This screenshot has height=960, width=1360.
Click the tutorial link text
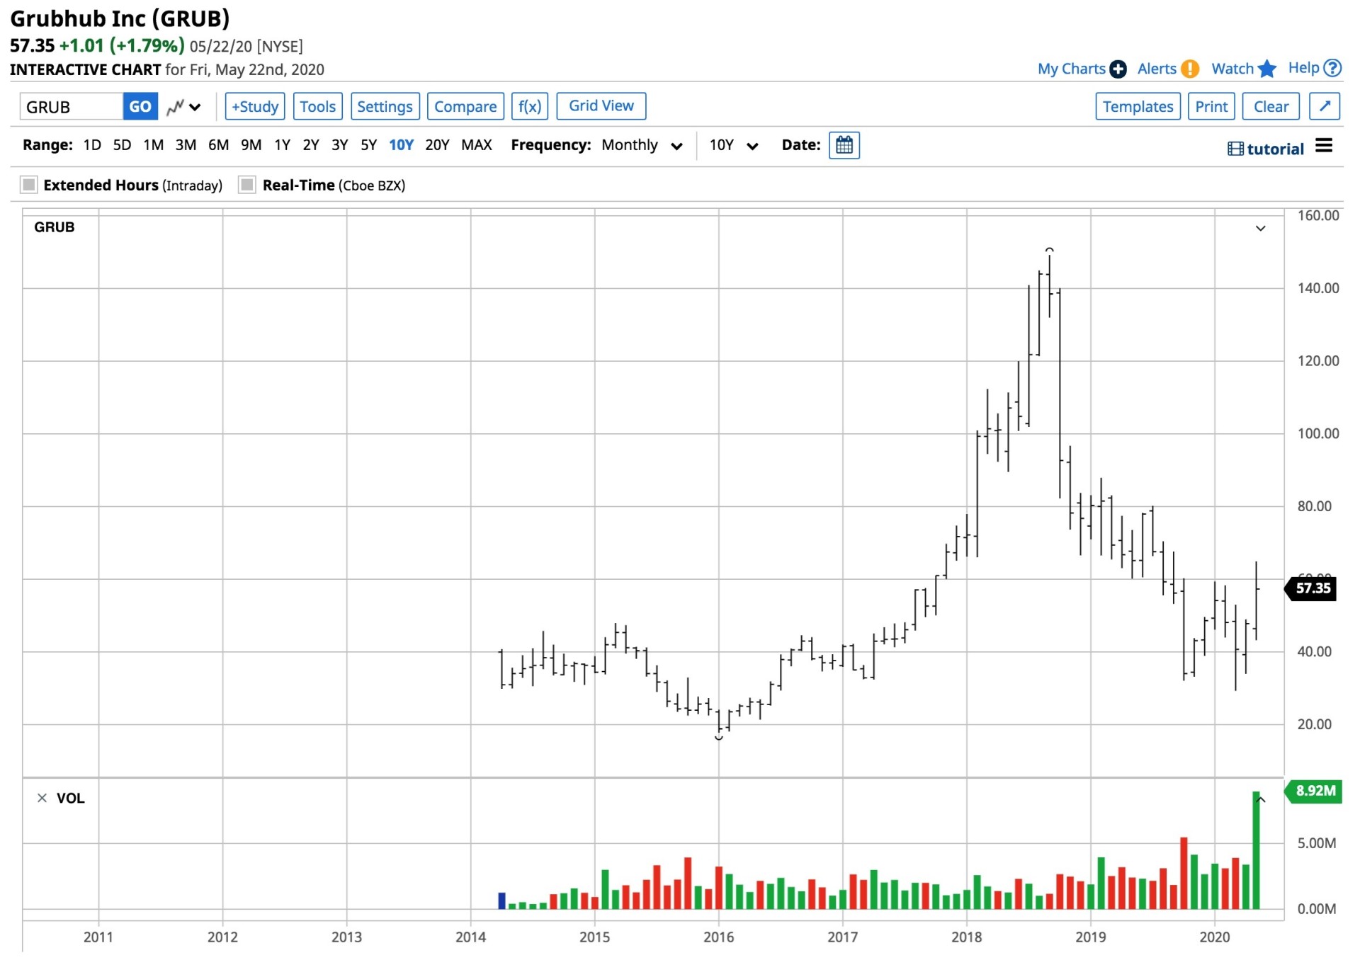pos(1275,149)
